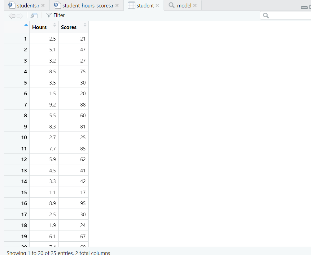This screenshot has width=311, height=255.
Task: Close the model tab
Action: coord(195,5)
